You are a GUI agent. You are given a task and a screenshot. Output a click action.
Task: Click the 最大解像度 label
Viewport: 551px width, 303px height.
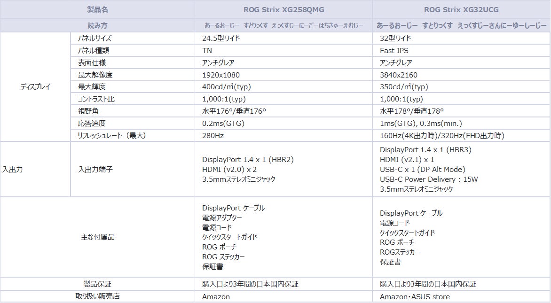coord(95,75)
